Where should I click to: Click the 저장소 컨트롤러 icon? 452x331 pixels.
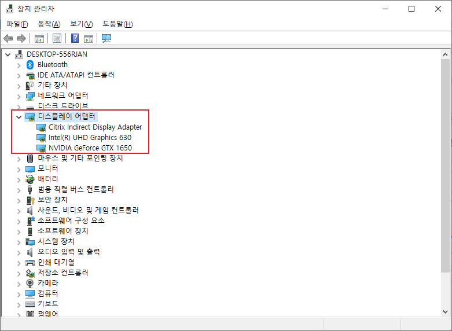click(x=30, y=273)
